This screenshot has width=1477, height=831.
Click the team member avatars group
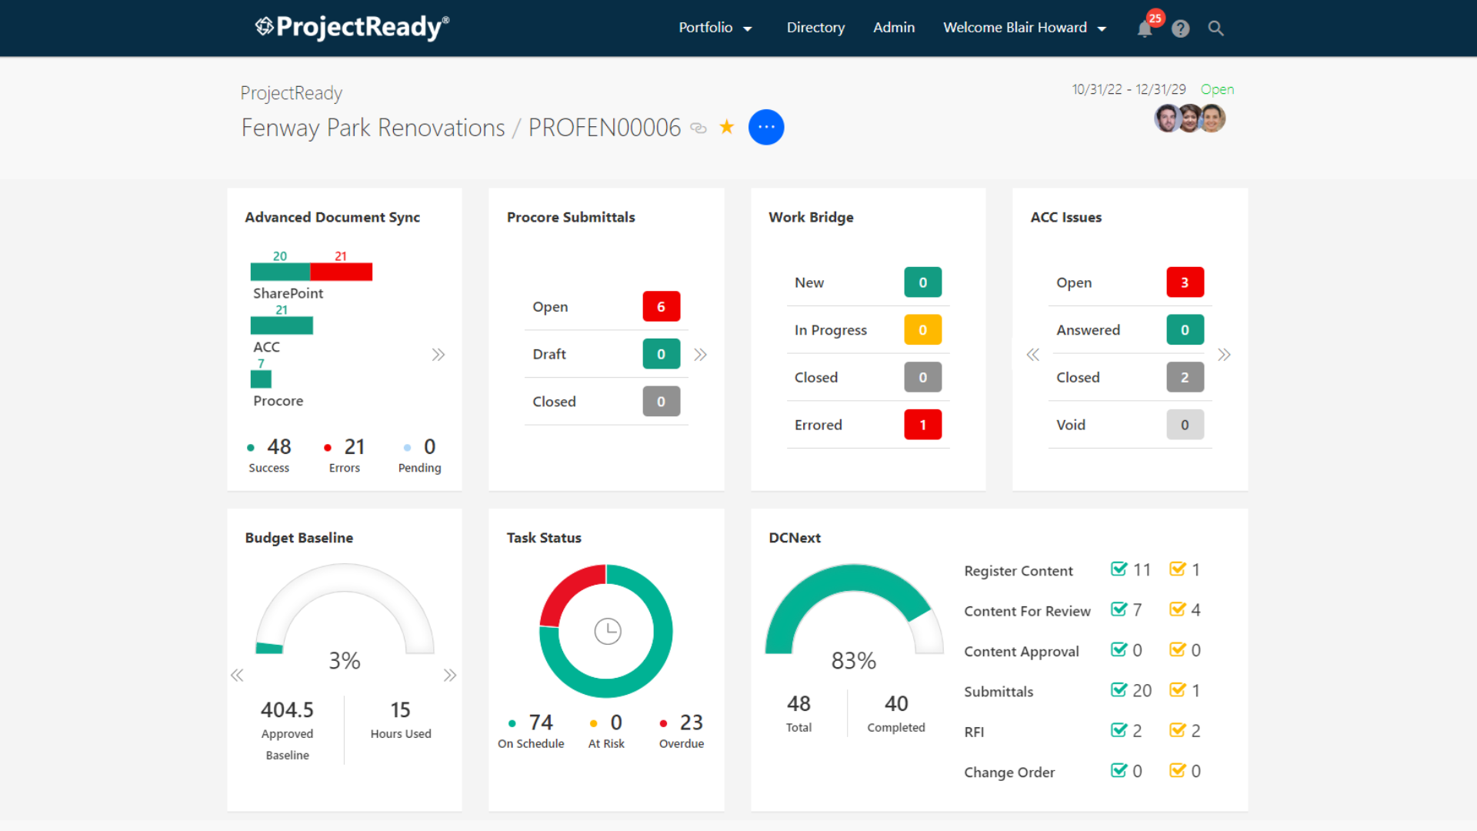tap(1189, 118)
